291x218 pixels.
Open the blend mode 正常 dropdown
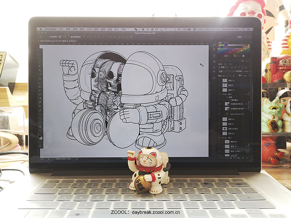pyautogui.click(x=226, y=71)
